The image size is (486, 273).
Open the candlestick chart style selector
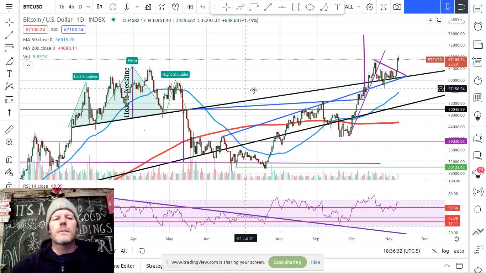pyautogui.click(x=99, y=7)
